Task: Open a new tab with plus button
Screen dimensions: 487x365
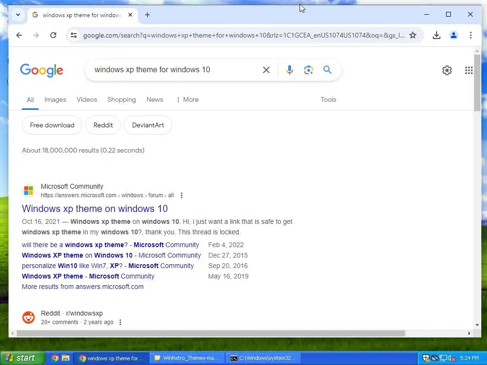Action: (x=147, y=15)
